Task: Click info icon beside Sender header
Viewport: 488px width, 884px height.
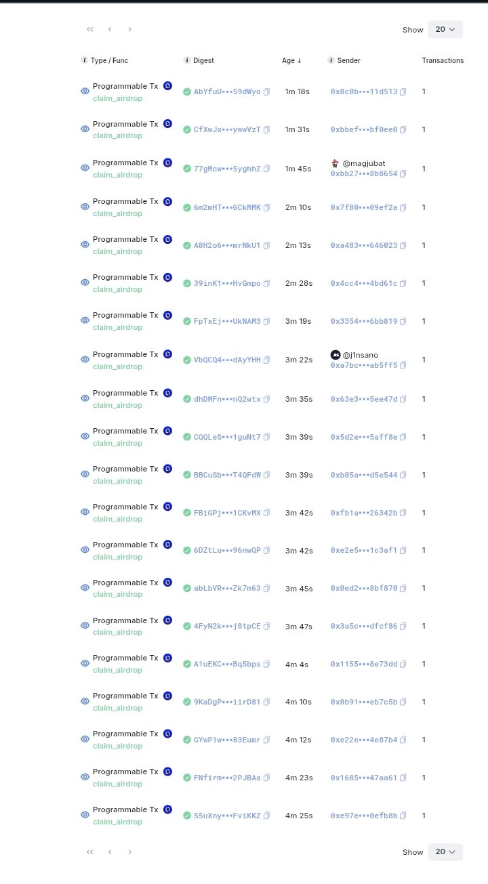Action: 331,60
